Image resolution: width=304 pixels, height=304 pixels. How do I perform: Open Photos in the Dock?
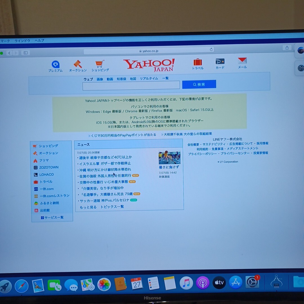click(104, 284)
